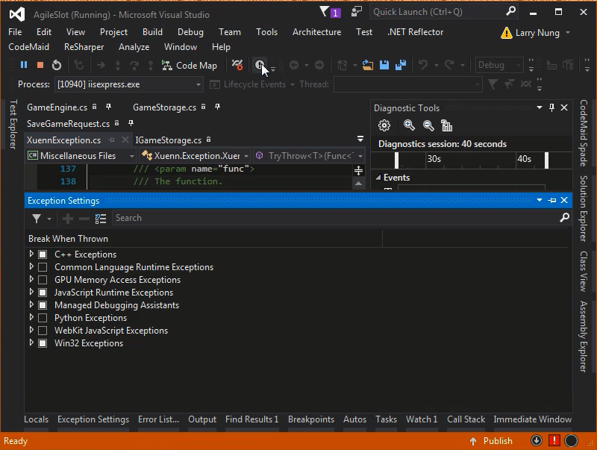Screen dimensions: 597x450
Task: Click the status bar download arrow icon
Action: click(x=537, y=441)
